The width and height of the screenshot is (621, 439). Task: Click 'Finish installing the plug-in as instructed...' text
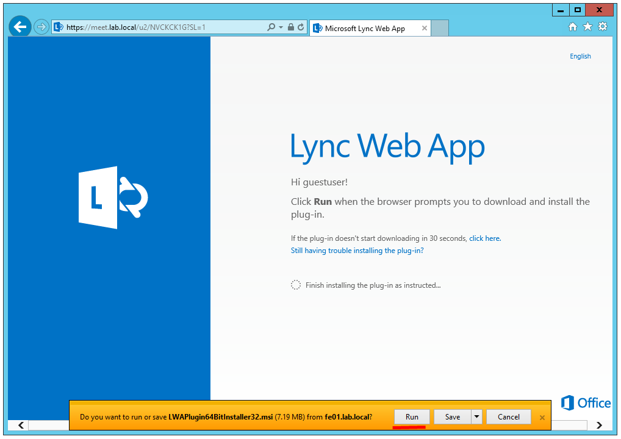(x=373, y=285)
